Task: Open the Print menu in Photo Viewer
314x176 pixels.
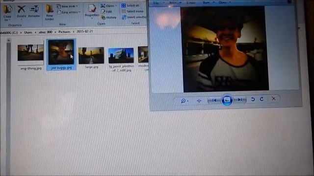Action: coord(173,2)
